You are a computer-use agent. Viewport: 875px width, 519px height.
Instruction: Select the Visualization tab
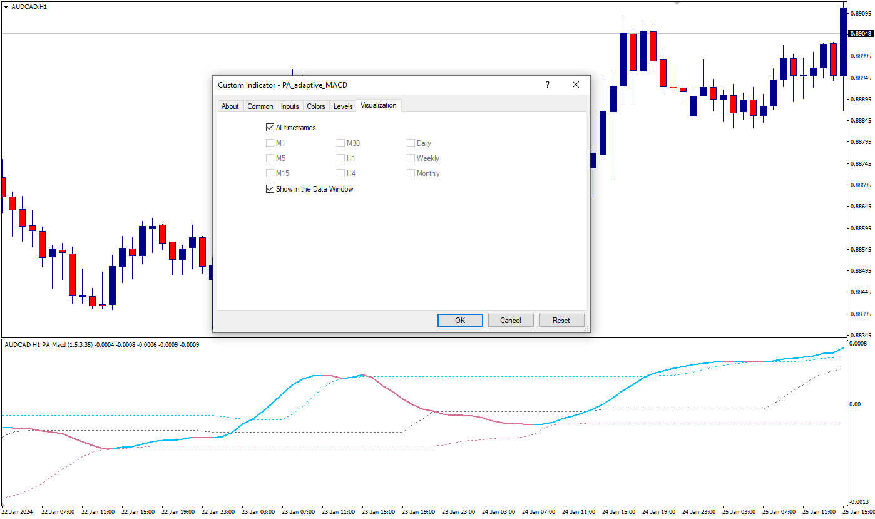[378, 105]
